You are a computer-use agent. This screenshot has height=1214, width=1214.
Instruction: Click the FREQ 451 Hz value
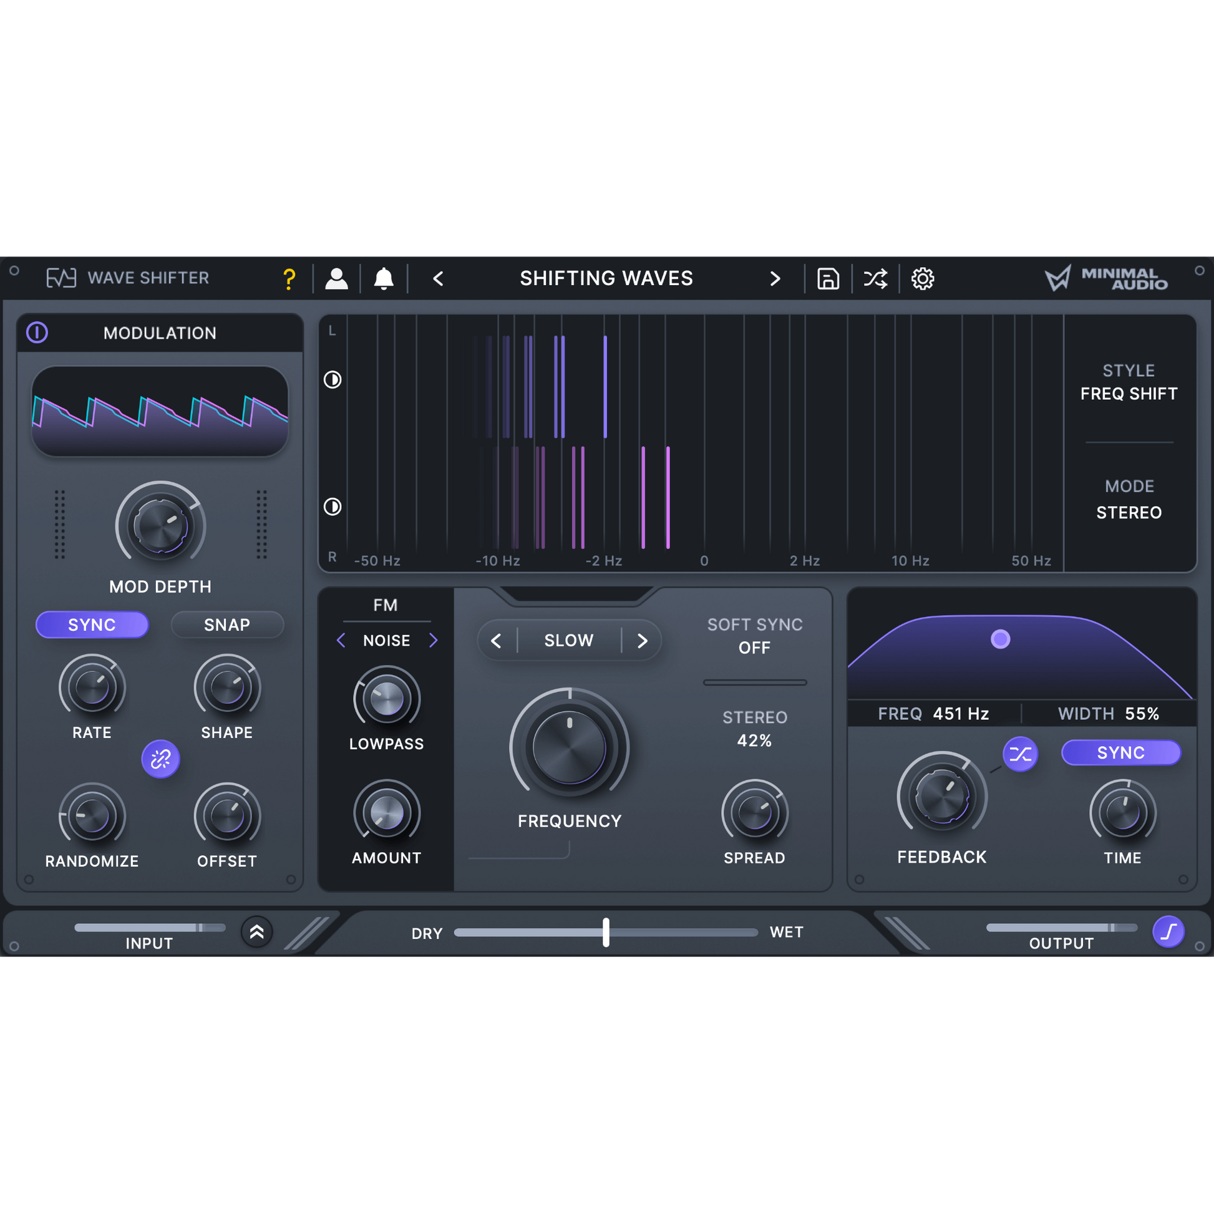(x=961, y=714)
